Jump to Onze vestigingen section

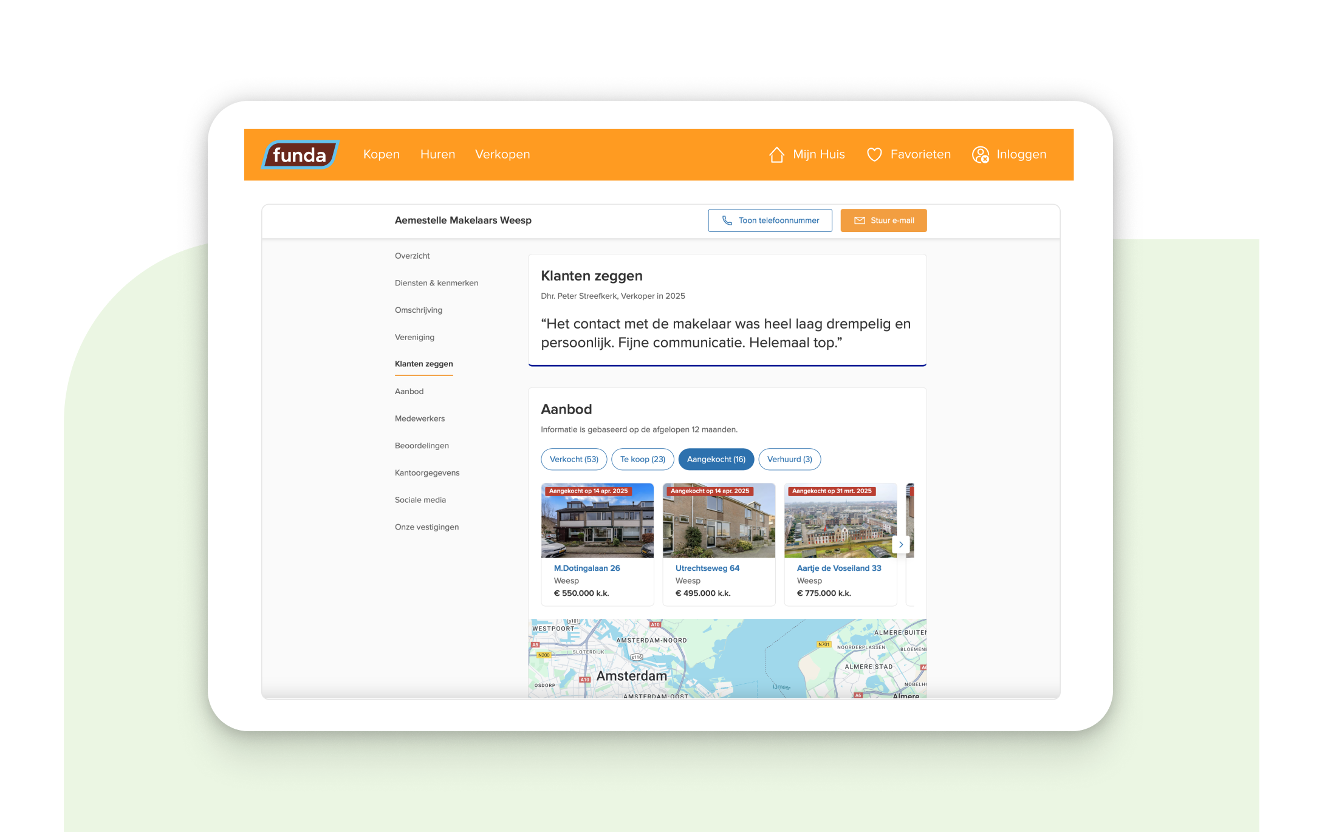pos(426,527)
